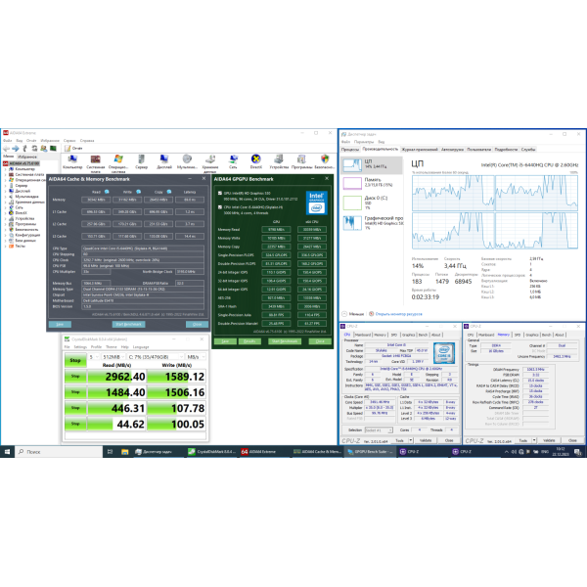Click the Back arrow in AIDA64 toolbar
This screenshot has height=587, width=587.
click(6, 149)
